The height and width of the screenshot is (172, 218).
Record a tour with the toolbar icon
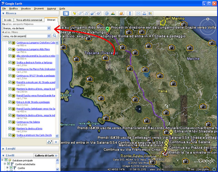tap(99, 14)
